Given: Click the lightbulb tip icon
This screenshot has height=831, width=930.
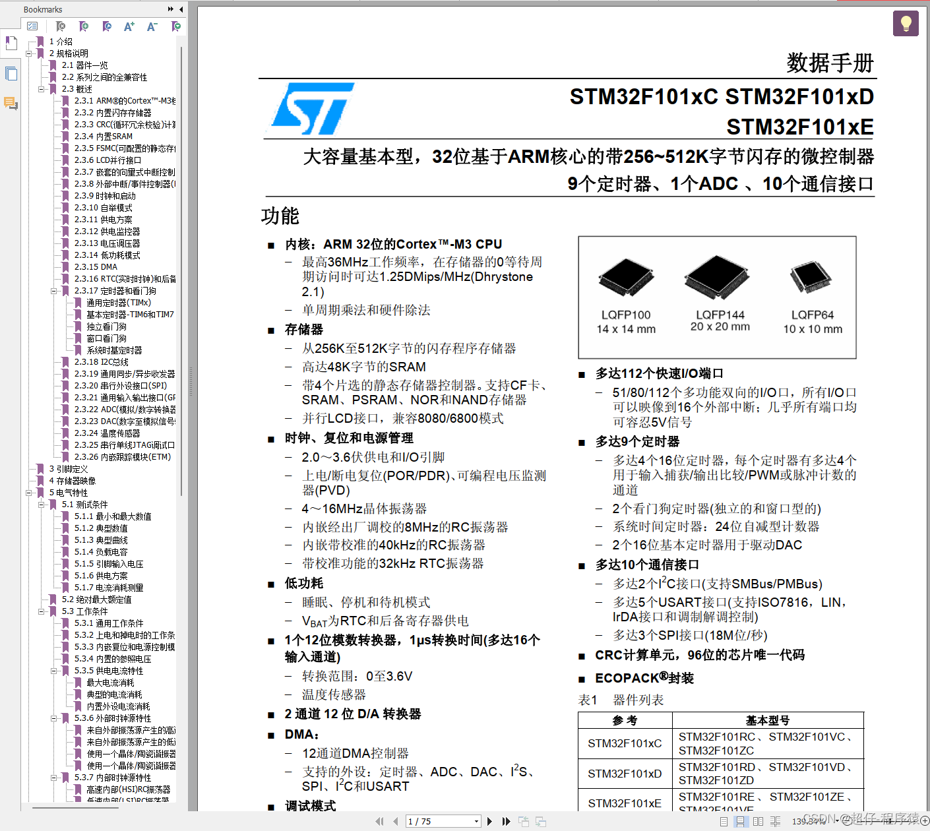Looking at the screenshot, I should [906, 23].
